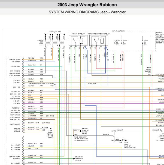This screenshot has width=164, height=165.
Task: Click the 'IAT SENS SIG' pin label
Action: (16, 92)
